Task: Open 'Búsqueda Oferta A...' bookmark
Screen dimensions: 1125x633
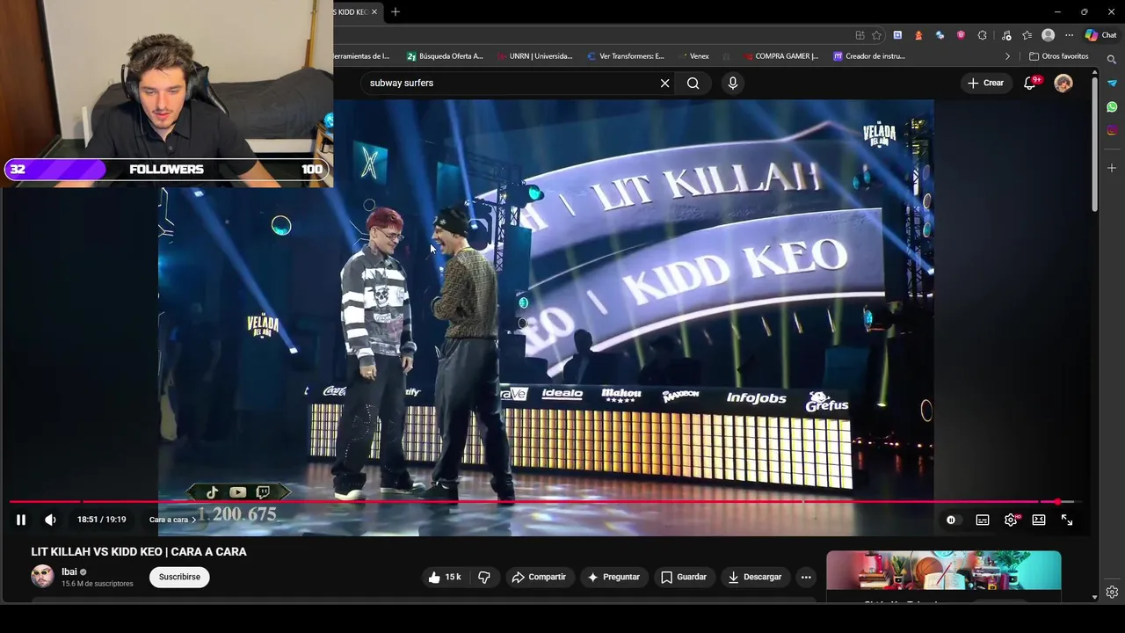Action: (445, 56)
